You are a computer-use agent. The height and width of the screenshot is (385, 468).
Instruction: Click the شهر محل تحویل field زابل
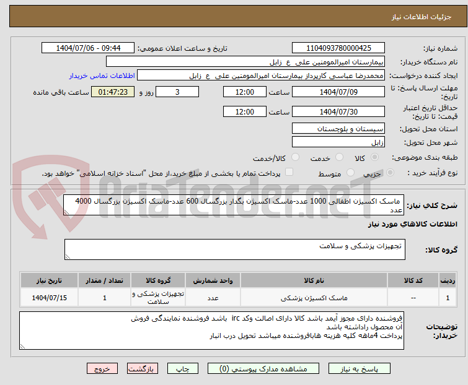[338, 142]
